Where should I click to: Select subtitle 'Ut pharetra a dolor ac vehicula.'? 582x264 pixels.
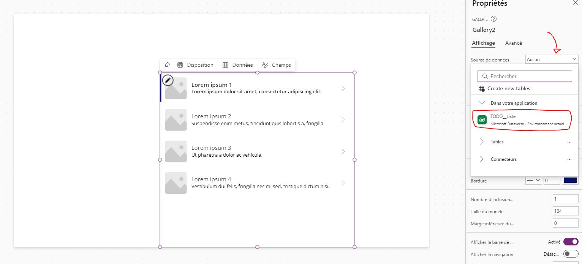227,155
